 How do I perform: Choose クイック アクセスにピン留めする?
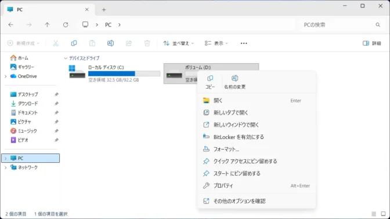(x=257, y=162)
